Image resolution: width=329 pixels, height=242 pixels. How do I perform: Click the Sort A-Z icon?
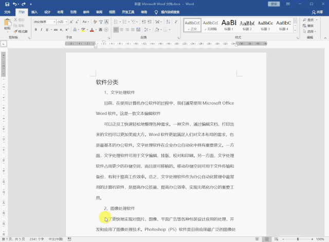coord(168,22)
